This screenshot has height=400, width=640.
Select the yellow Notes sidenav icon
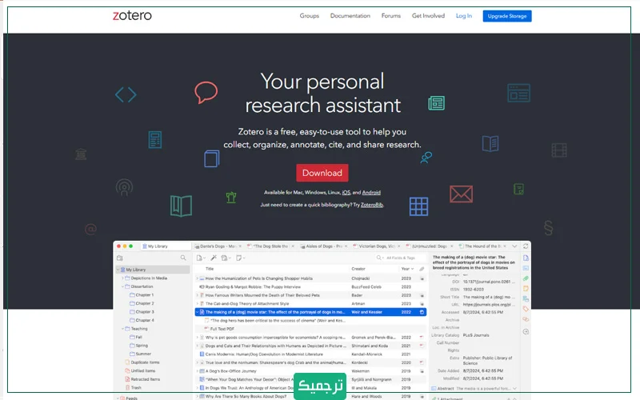tap(526, 289)
